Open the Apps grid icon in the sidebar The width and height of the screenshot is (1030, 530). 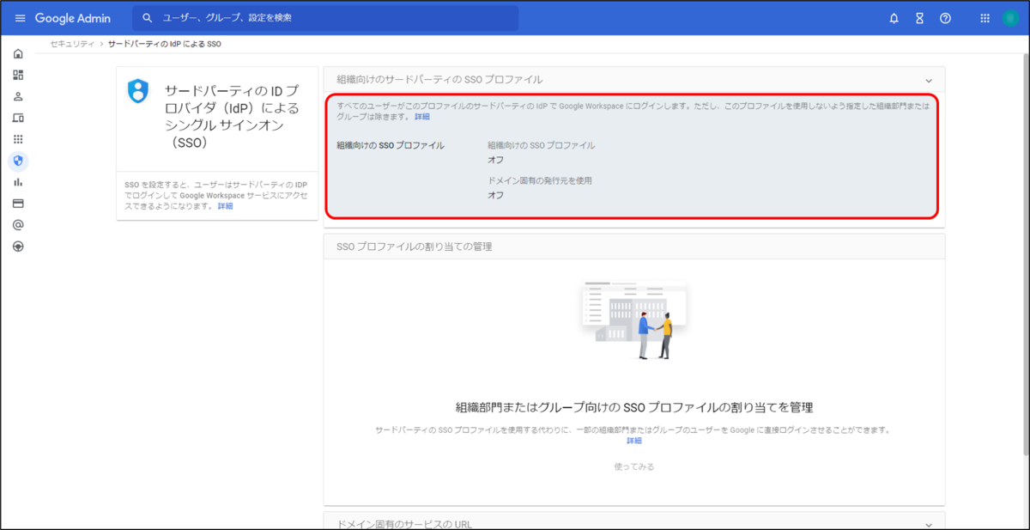coord(20,139)
